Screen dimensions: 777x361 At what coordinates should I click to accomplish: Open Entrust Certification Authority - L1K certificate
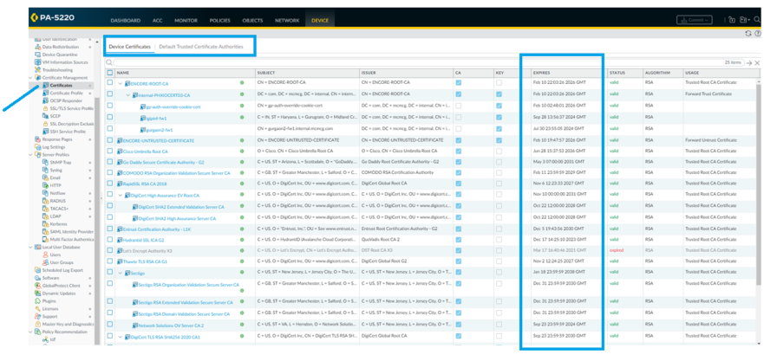click(x=157, y=229)
